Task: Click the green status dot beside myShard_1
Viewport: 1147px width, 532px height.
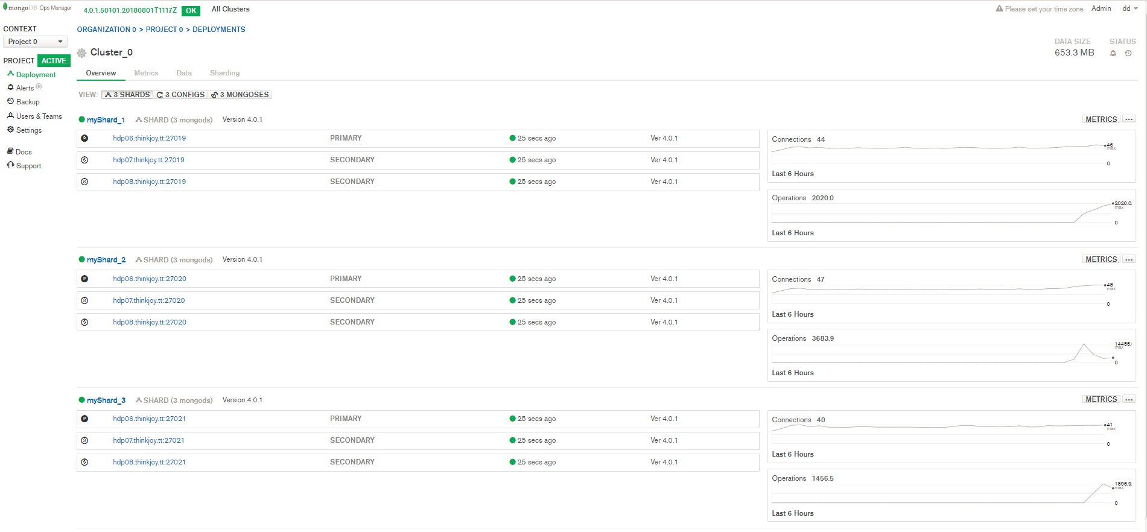Action: coord(81,119)
